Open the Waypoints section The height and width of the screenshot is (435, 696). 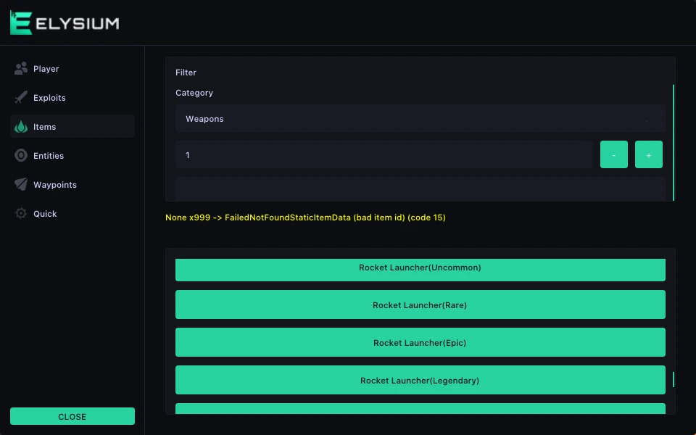click(72, 185)
